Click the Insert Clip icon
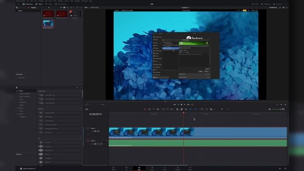Screen dimensions: 304x171 [163, 109]
